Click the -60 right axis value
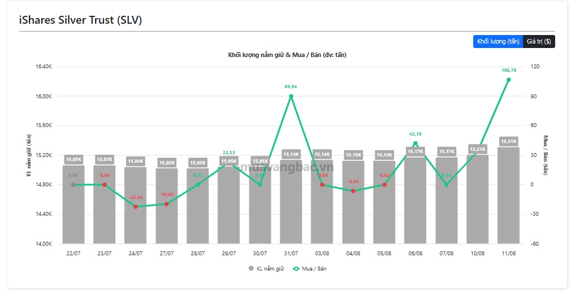 [x=535, y=243]
